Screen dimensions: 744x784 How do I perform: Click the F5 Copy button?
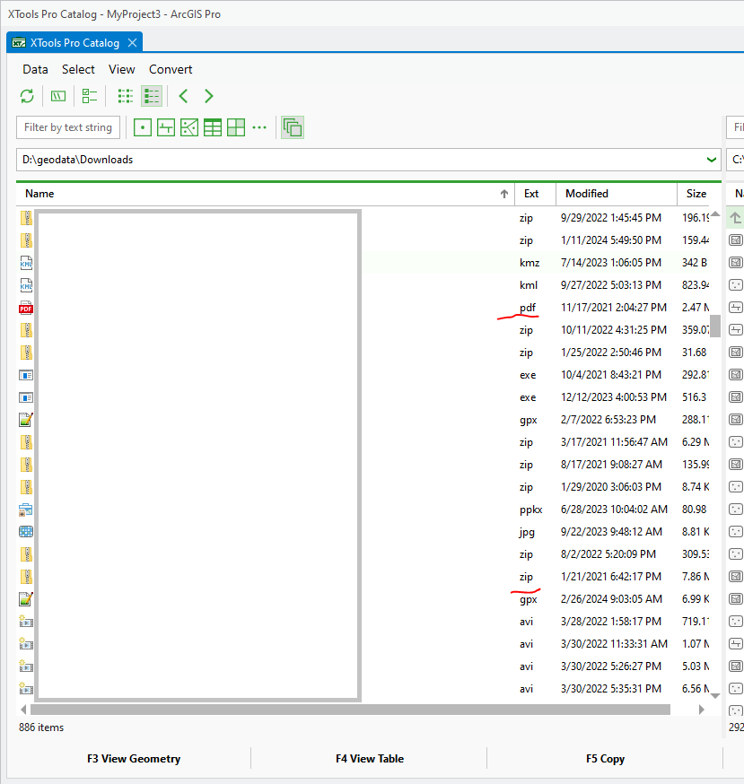[604, 758]
